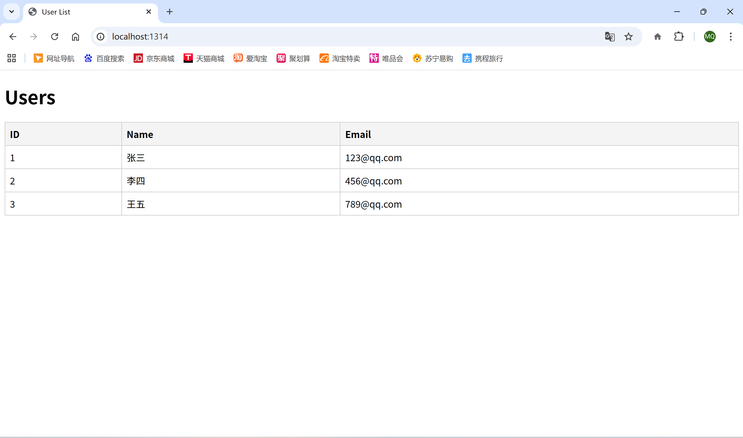Viewport: 743px width, 438px height.
Task: Open the extensions puzzle icon
Action: (679, 37)
